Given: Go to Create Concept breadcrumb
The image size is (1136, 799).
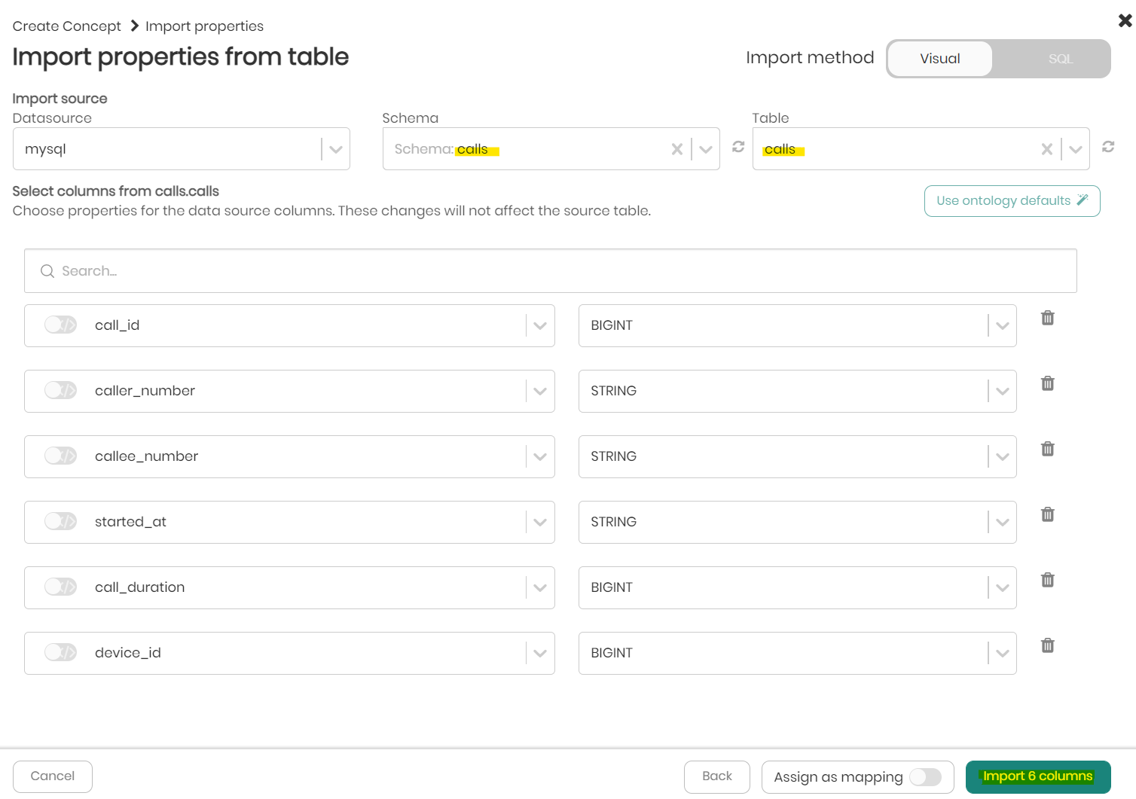Looking at the screenshot, I should click(66, 26).
